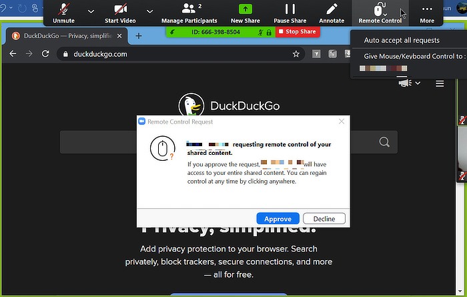Click the site security padlock icon
Screen dimensions: 467x297
coord(66,54)
